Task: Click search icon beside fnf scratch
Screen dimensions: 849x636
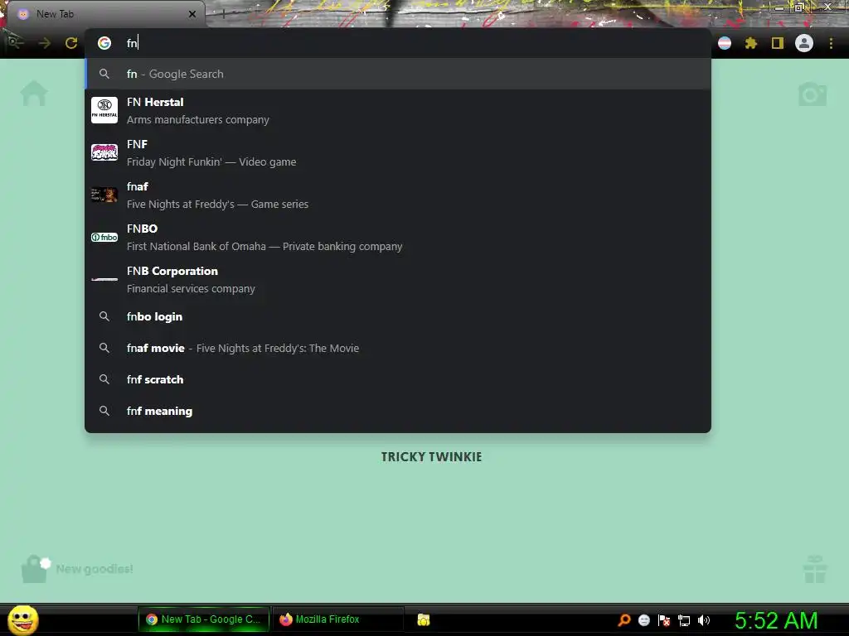Action: coord(104,379)
